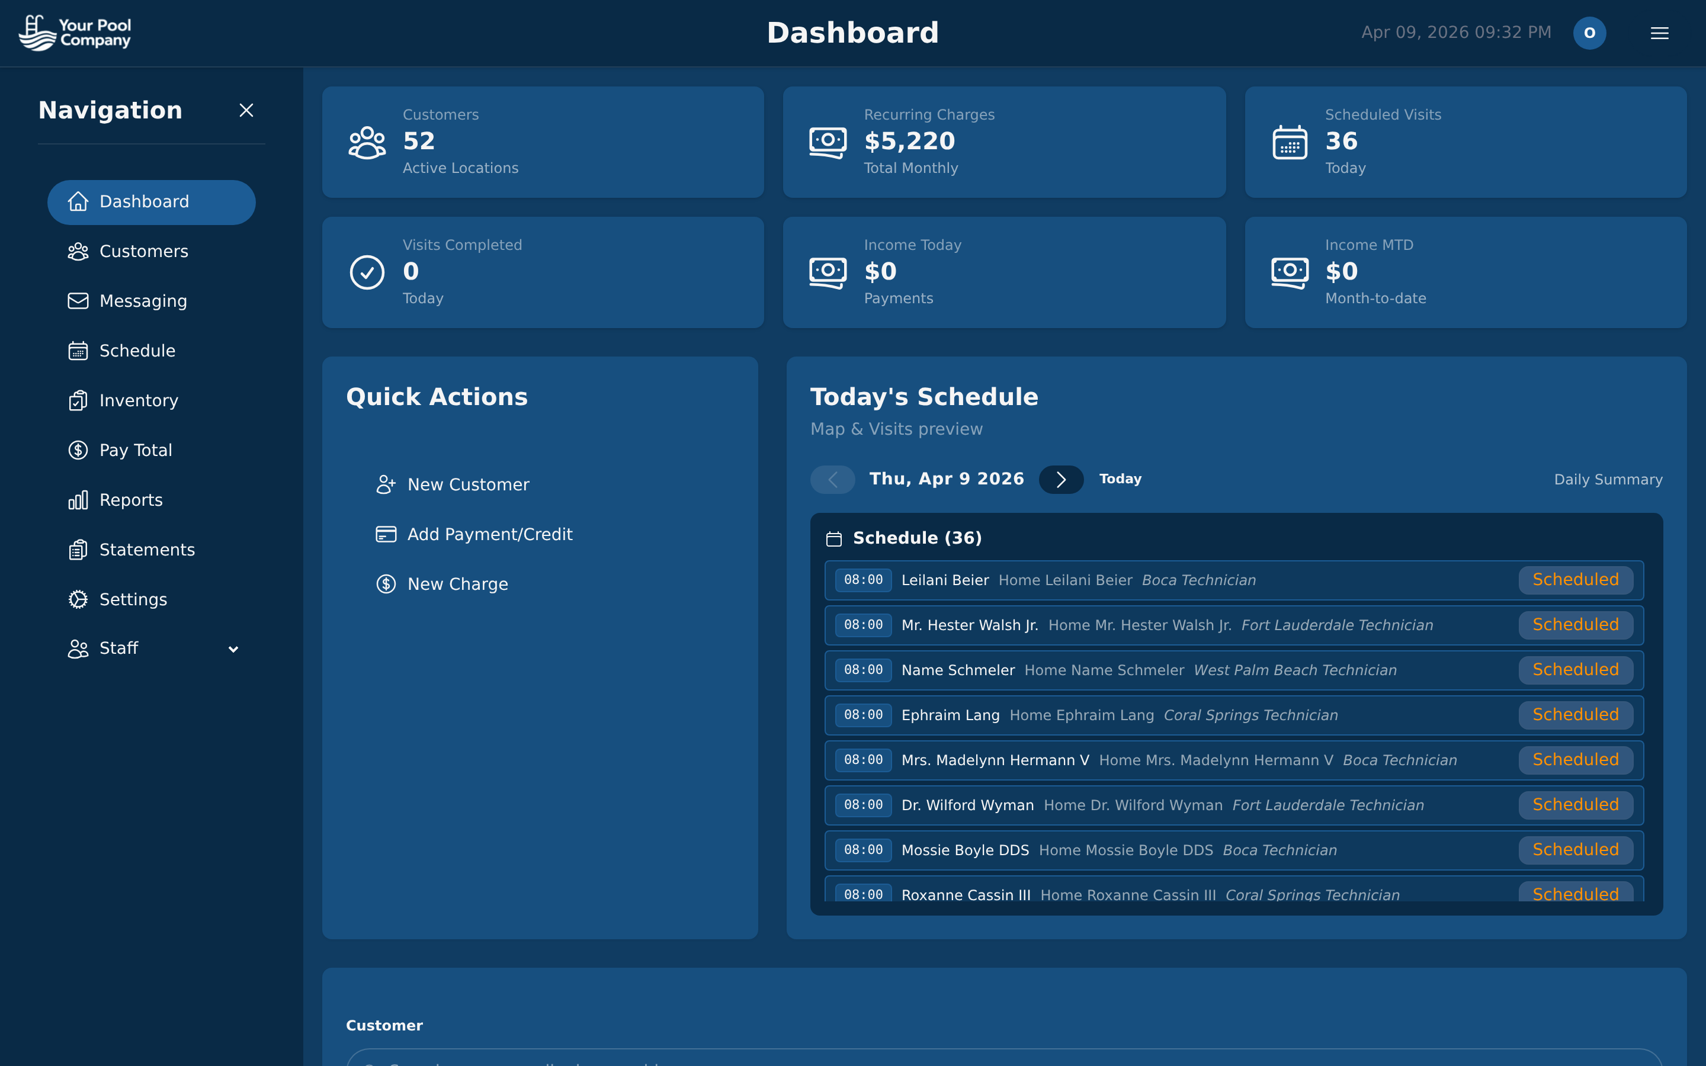Select the Schedule calendar icon in sidebar
Viewport: 1706px width, 1066px height.
[x=78, y=351]
